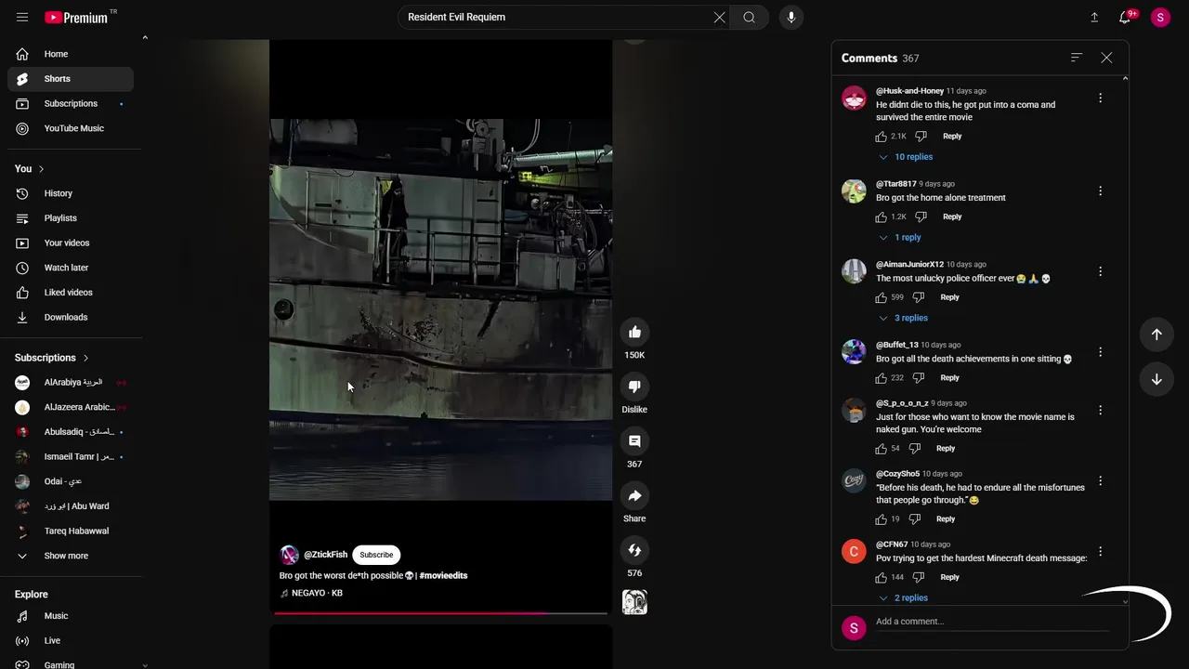Like the CFN67 comment

point(881,577)
